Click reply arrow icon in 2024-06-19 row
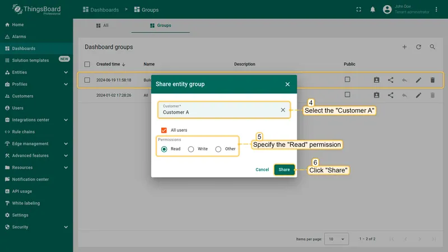The width and height of the screenshot is (448, 252). [x=404, y=80]
